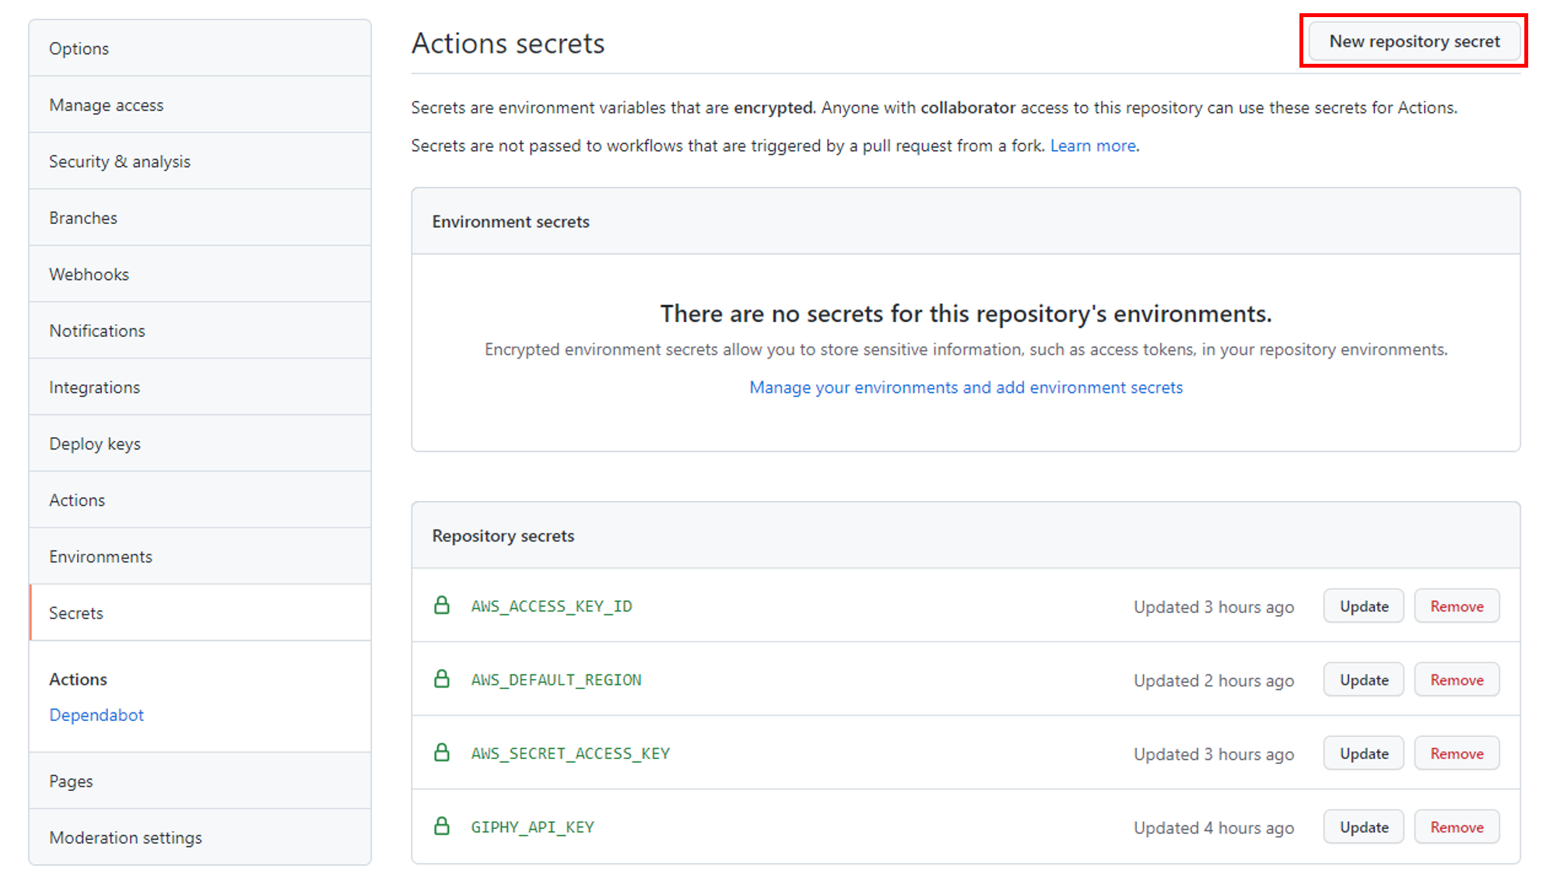Screen dimensions: 1550x896
Task: Open Moderation settings sidebar item
Action: pyautogui.click(x=125, y=838)
